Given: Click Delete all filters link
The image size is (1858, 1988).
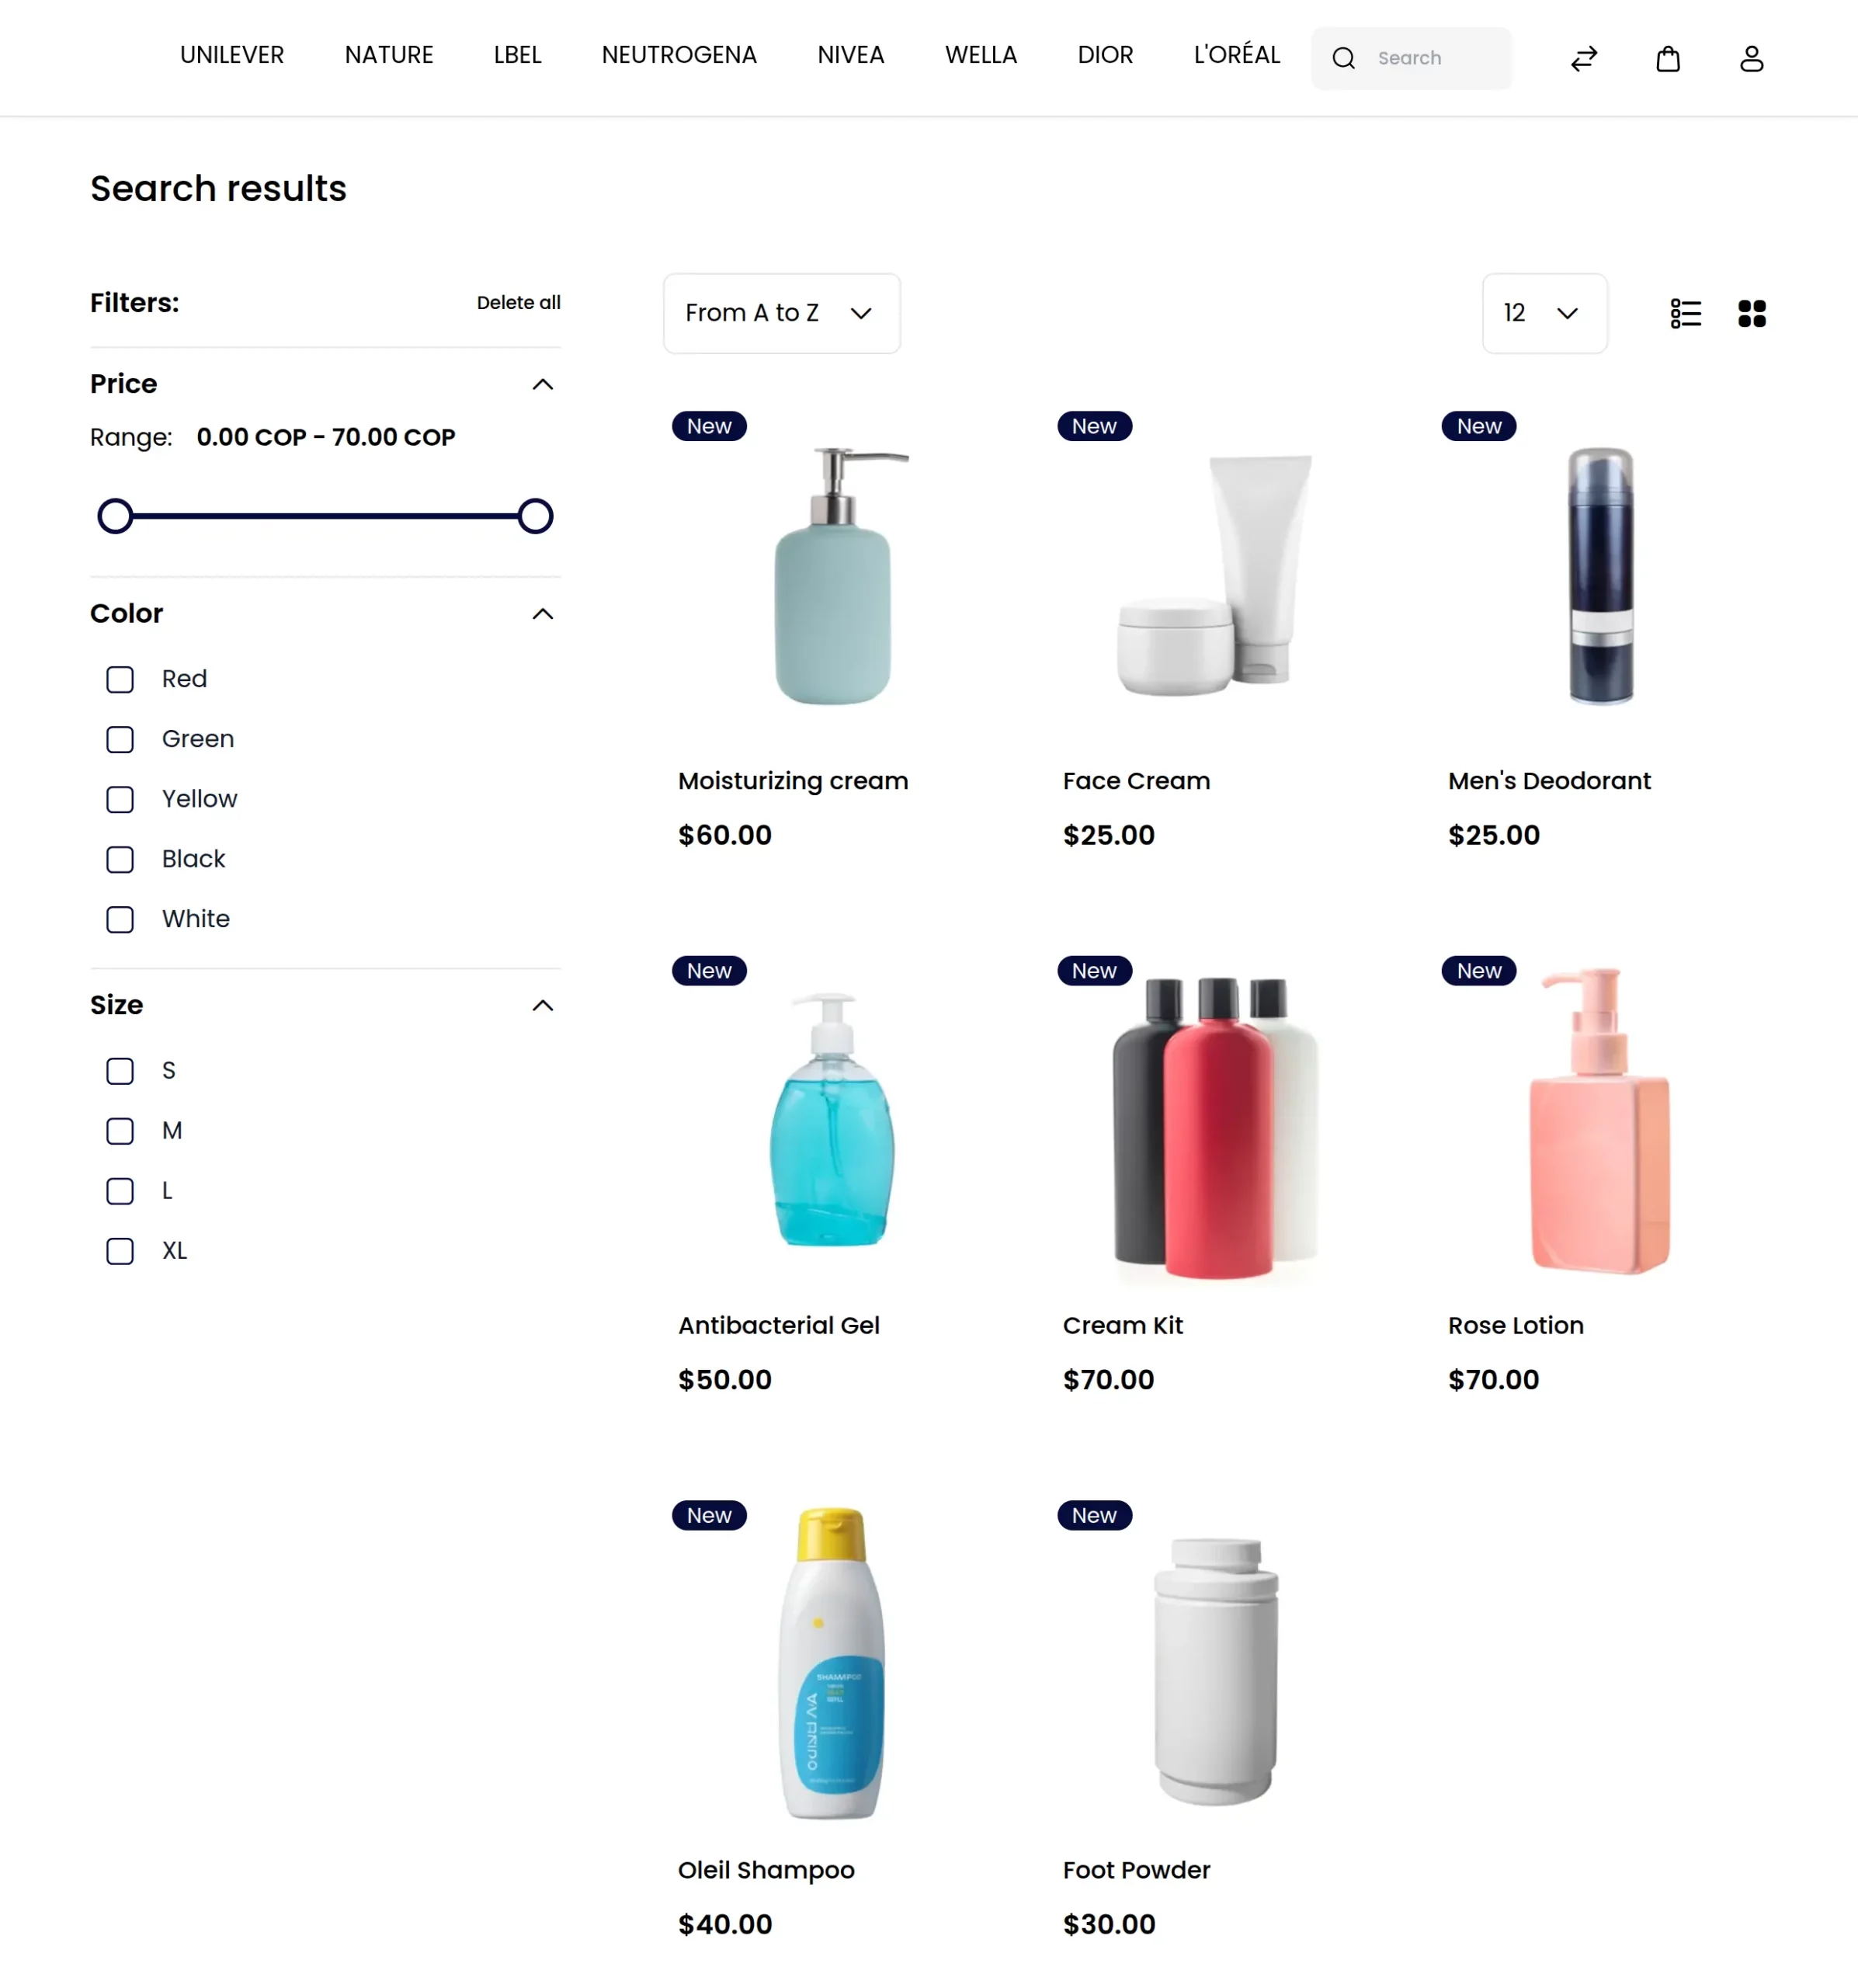Looking at the screenshot, I should pyautogui.click(x=518, y=303).
